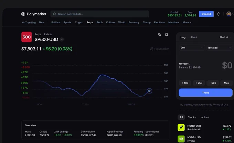Add 500 to the amount
Screen dimensions: 234x143
pos(213,83)
